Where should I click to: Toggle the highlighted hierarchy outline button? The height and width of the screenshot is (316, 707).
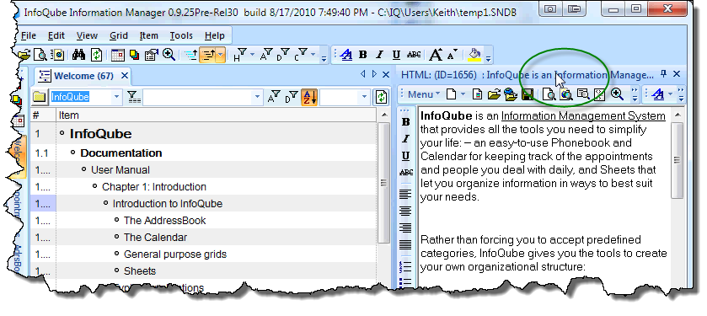209,55
